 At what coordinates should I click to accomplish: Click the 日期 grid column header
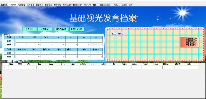[192, 64]
